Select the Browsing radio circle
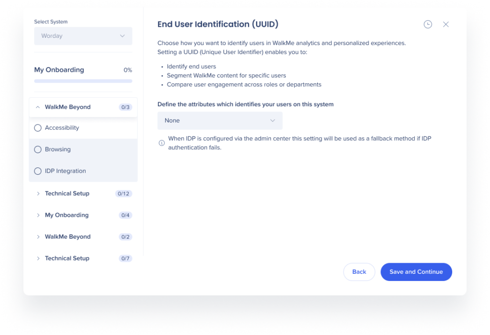The image size is (490, 335). tap(38, 149)
